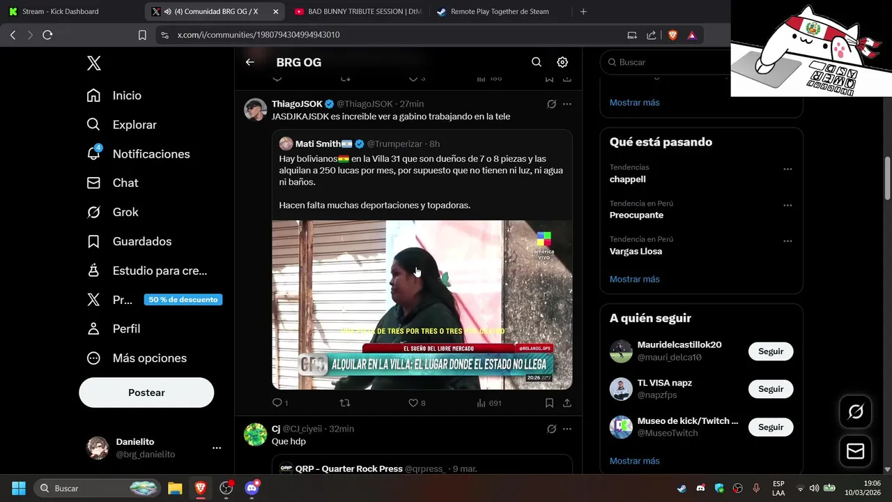The width and height of the screenshot is (892, 502).
Task: Open options for Vargas Llosa trend
Action: [x=787, y=241]
